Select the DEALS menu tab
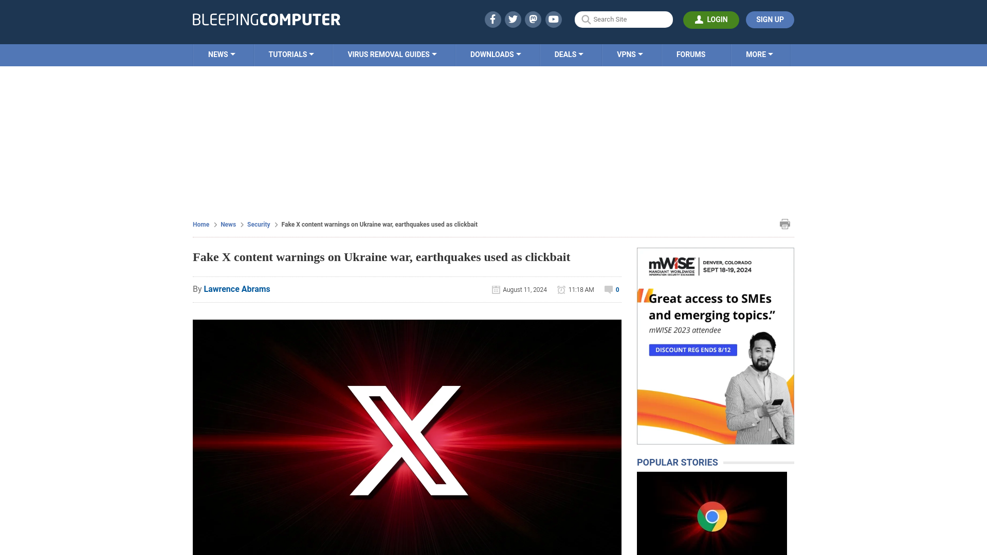 [568, 55]
